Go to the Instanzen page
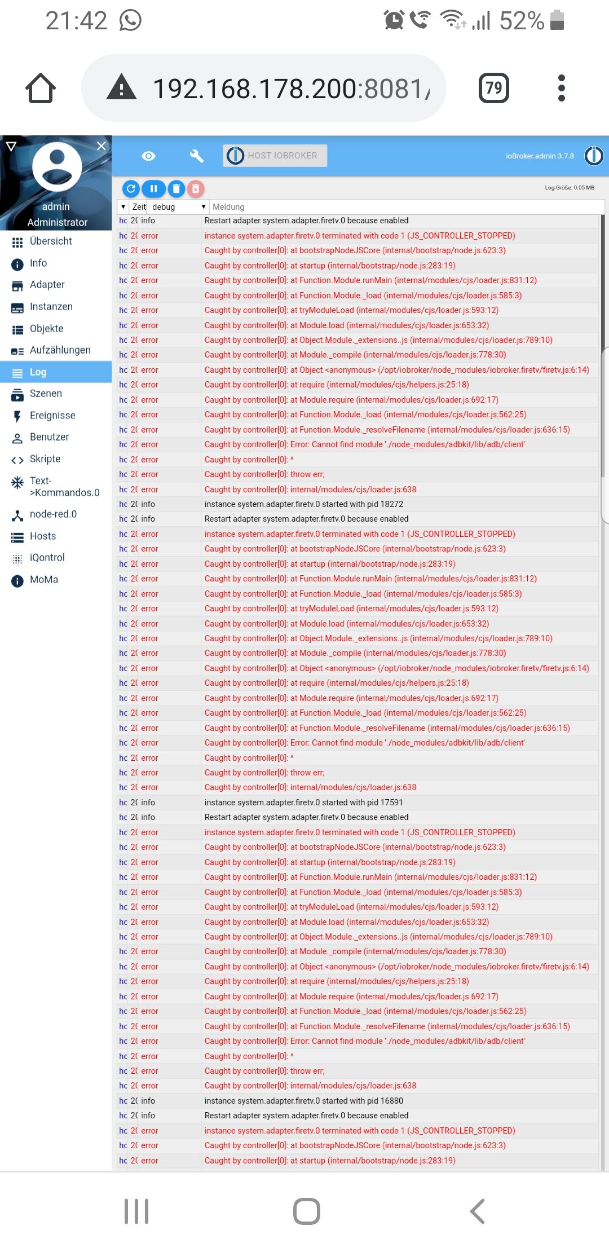 pos(56,307)
